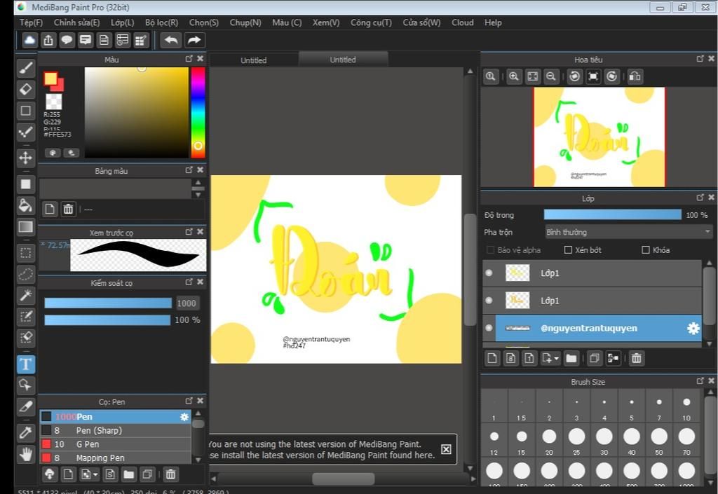Open the Pha trộn blending dropdown
Screen dimensions: 718x494
[x=629, y=232]
